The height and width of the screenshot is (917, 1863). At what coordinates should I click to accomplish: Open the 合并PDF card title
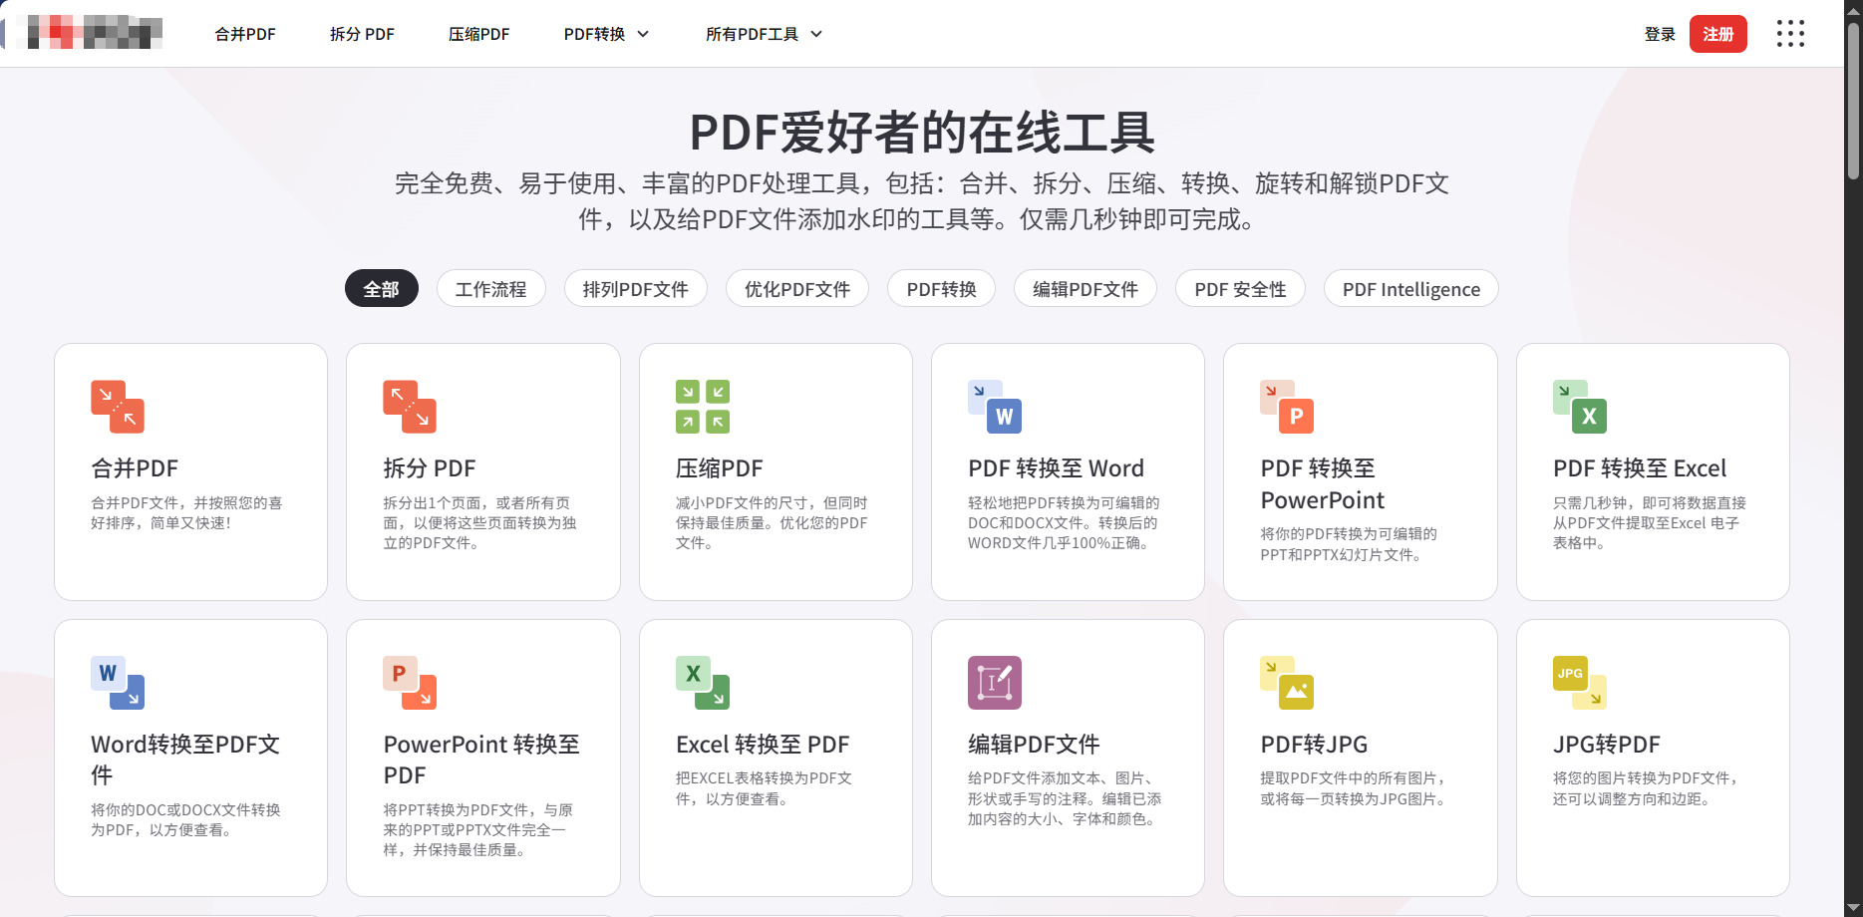[x=135, y=468]
